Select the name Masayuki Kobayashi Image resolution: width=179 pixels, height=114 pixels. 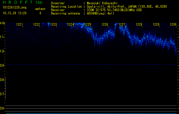coord(102,3)
